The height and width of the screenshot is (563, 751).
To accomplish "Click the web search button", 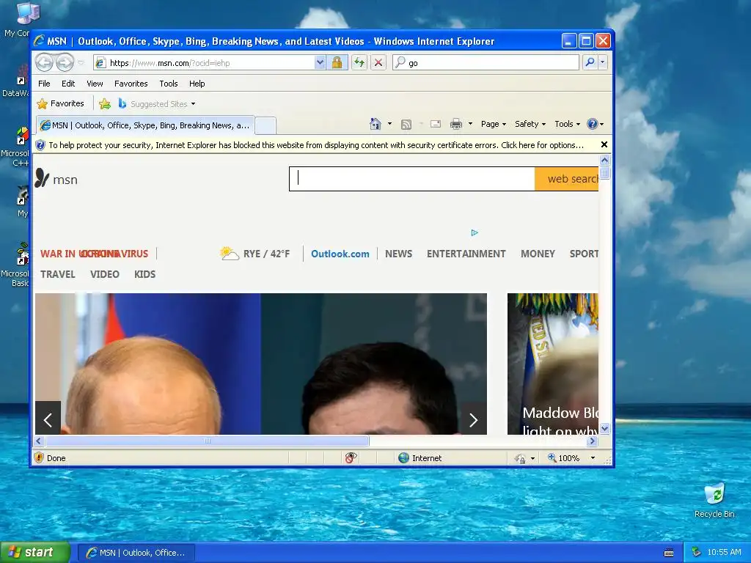I will pyautogui.click(x=567, y=179).
